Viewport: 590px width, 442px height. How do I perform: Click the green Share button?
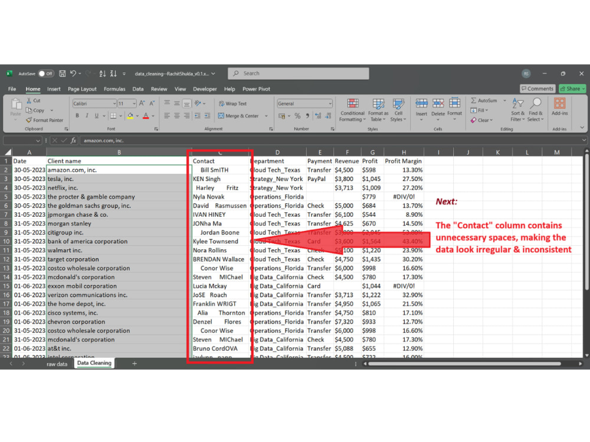point(572,89)
